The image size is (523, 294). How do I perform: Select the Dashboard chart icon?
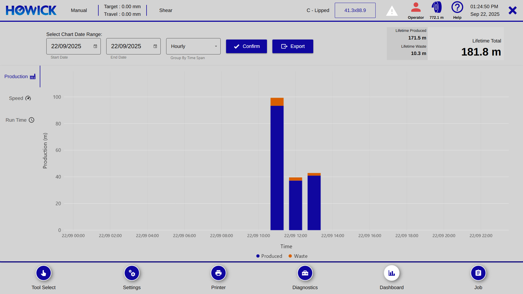(x=392, y=273)
